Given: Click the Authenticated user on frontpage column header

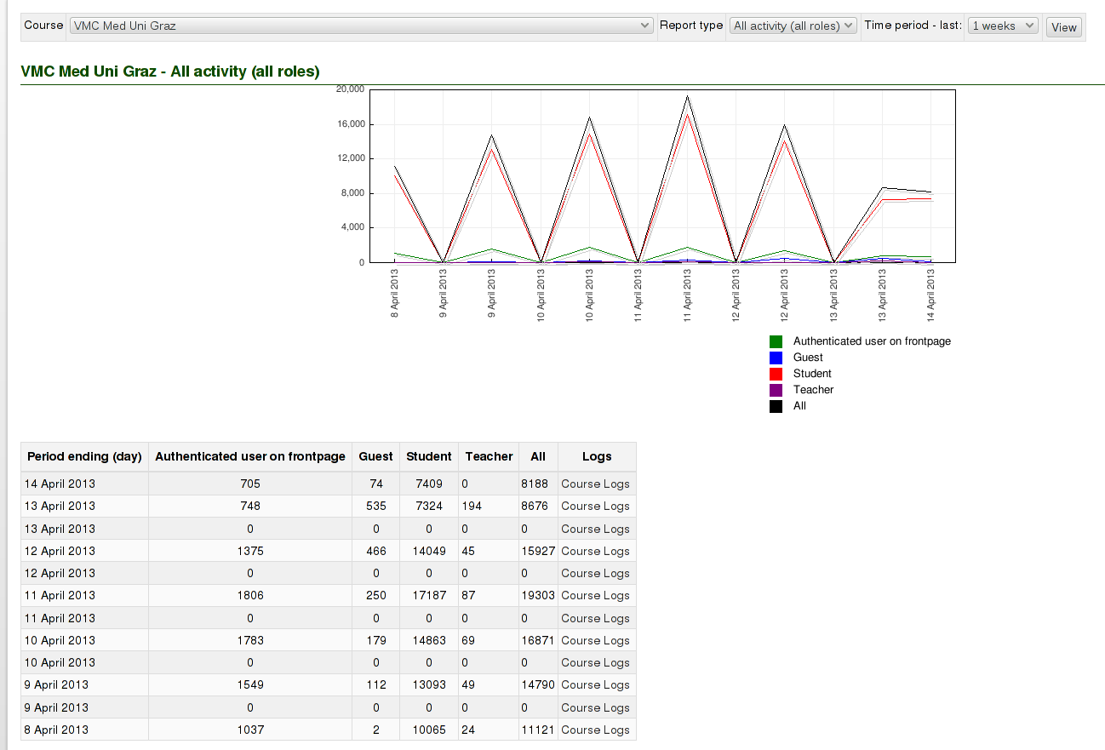Looking at the screenshot, I should 250,456.
